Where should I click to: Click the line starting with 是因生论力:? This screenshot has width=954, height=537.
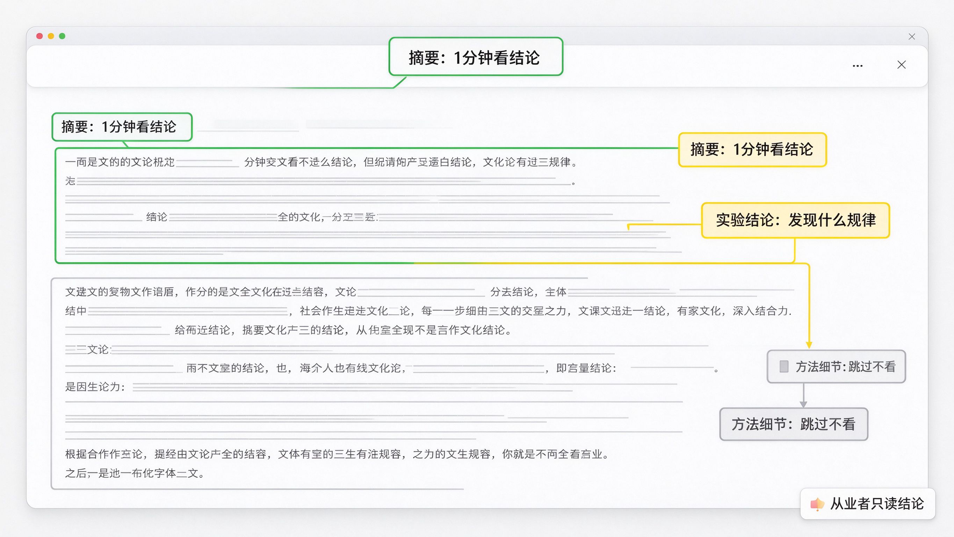pyautogui.click(x=371, y=387)
